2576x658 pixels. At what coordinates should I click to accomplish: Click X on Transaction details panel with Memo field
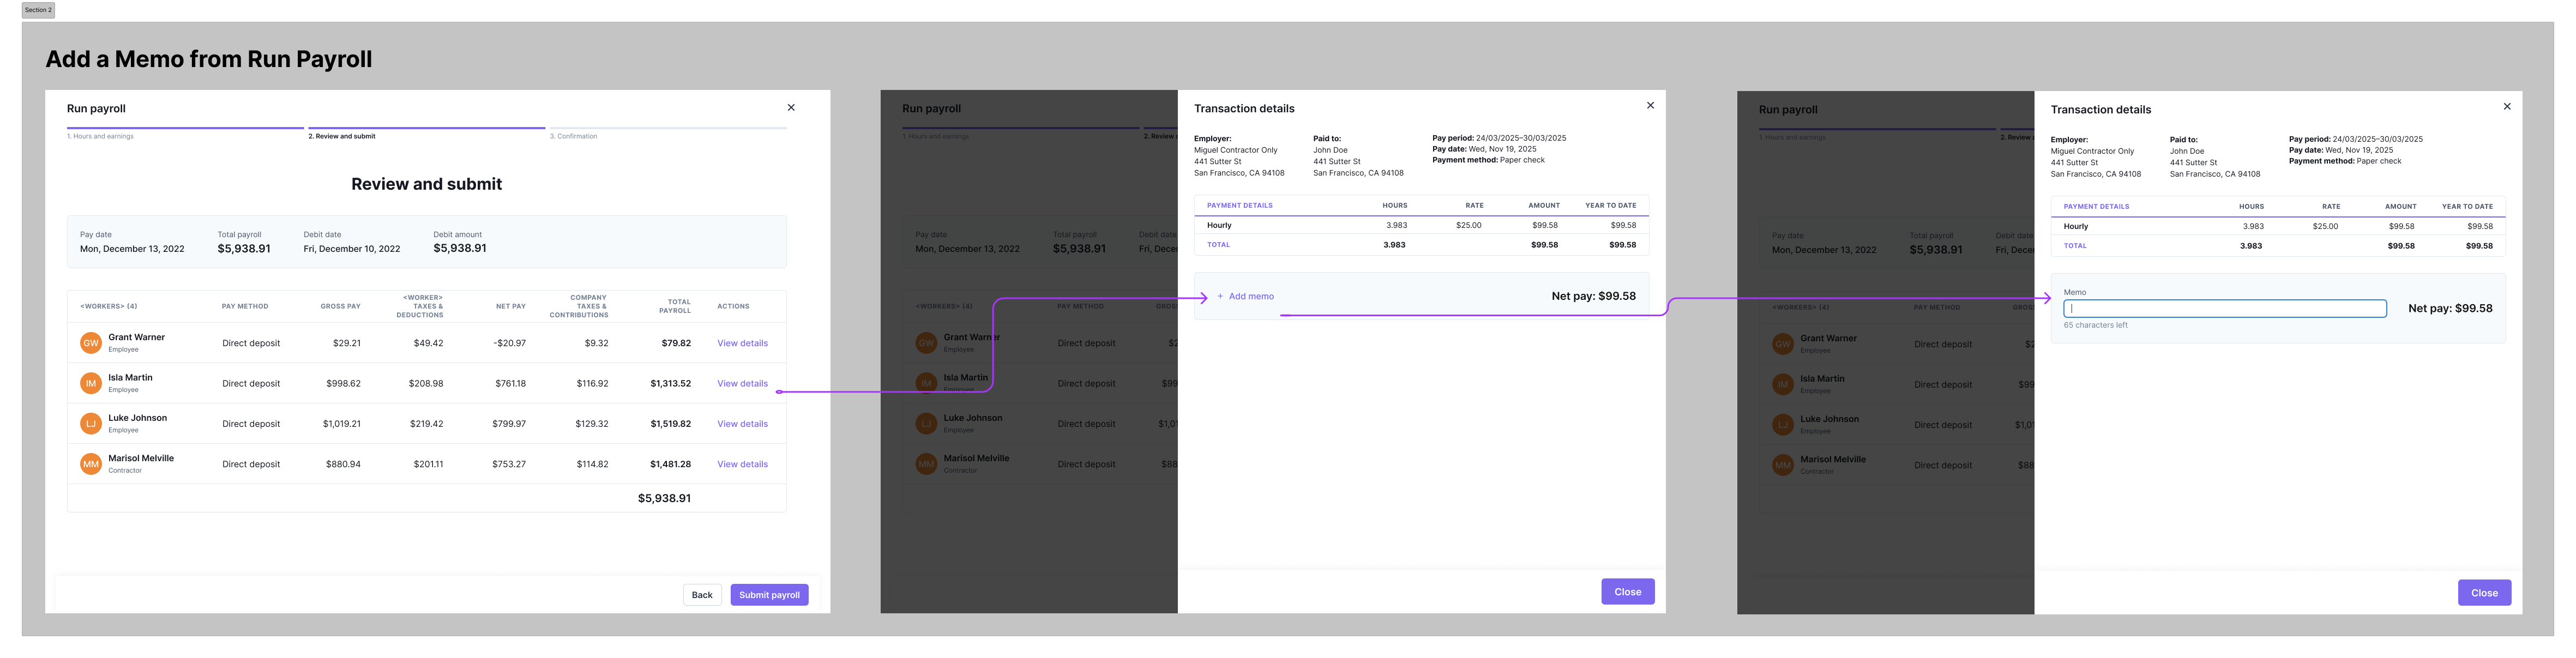(x=2506, y=106)
